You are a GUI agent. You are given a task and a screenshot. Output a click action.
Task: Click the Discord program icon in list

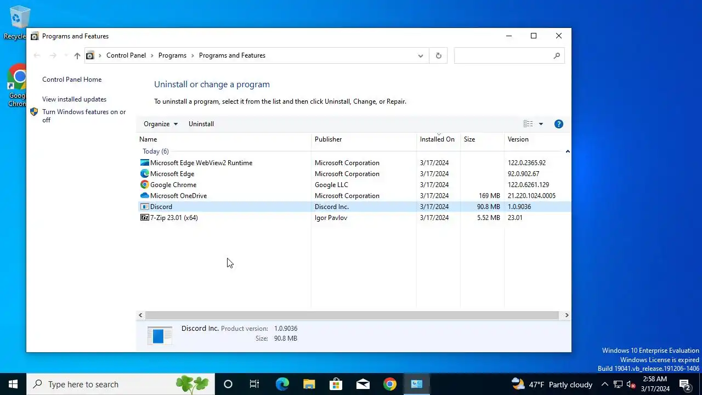coord(145,206)
